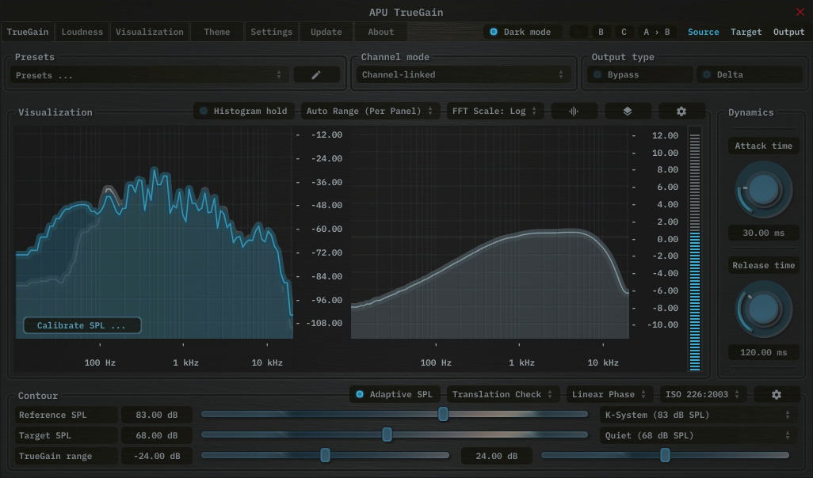Click the layers stack icon
Viewport: 813px width, 478px height.
pos(628,112)
